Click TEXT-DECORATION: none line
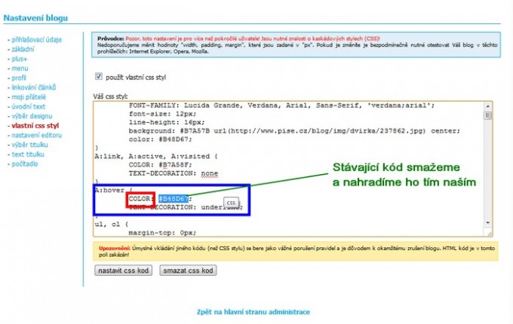The image size is (513, 324). [x=173, y=173]
